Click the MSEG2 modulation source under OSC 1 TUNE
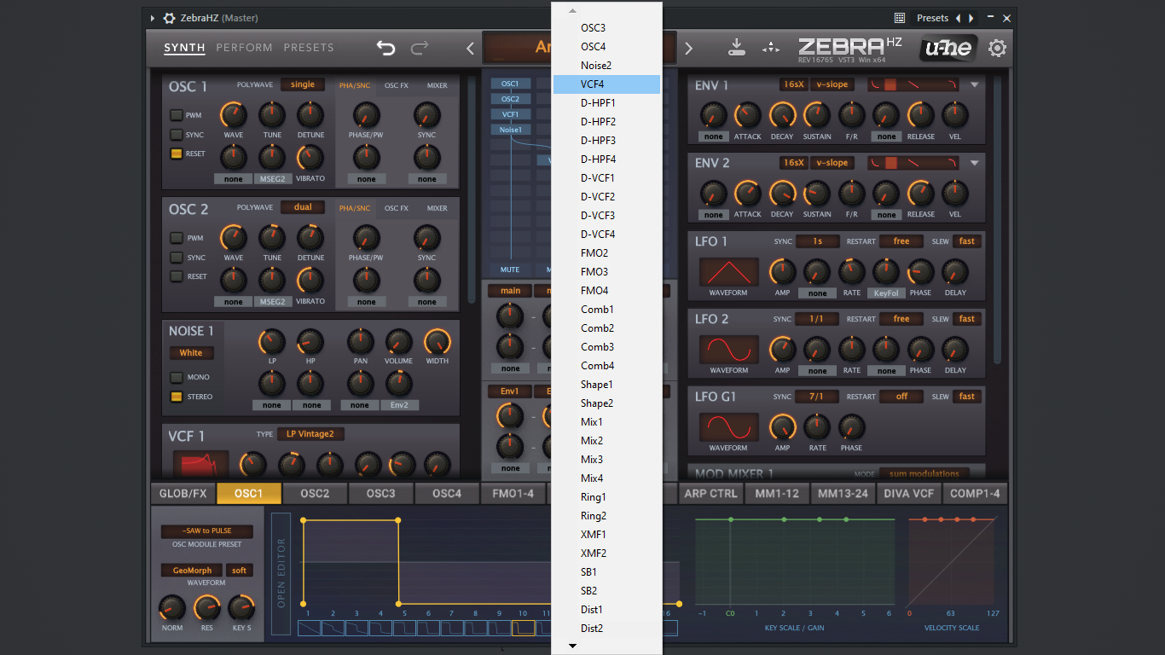The image size is (1165, 655). [x=272, y=180]
